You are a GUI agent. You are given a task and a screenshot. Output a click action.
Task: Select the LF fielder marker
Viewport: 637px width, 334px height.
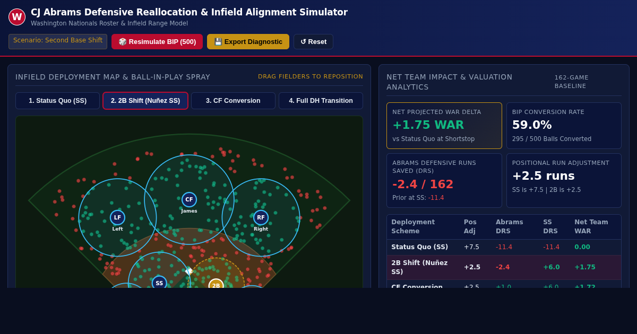pos(117,217)
